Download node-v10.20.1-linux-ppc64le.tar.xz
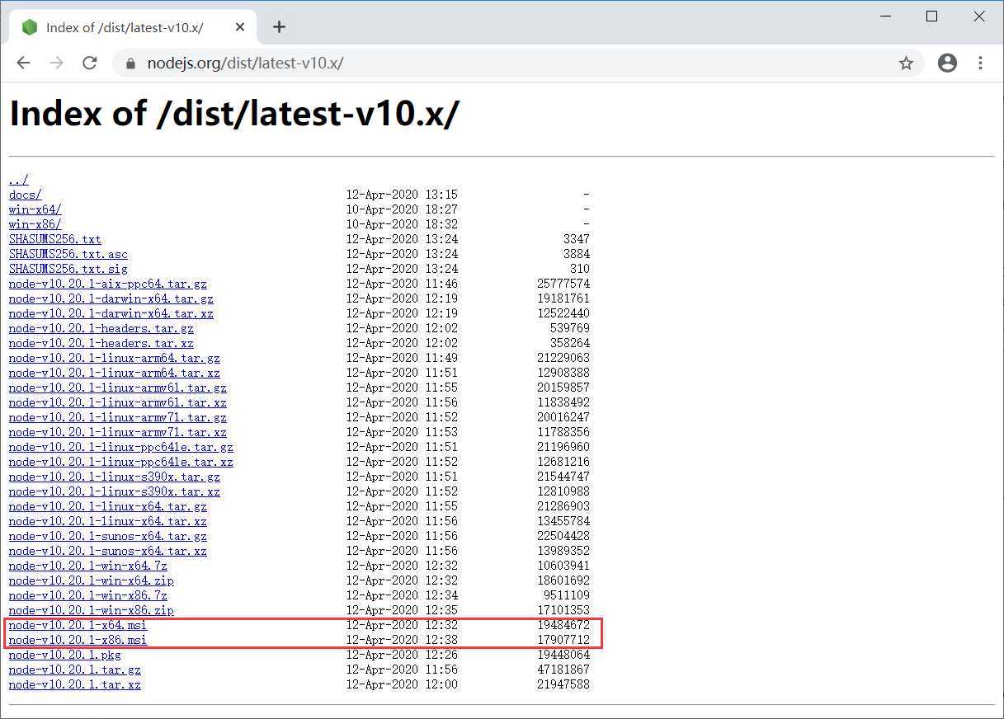 tap(121, 462)
